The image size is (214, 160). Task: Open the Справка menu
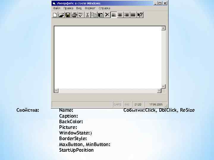[x=104, y=8]
